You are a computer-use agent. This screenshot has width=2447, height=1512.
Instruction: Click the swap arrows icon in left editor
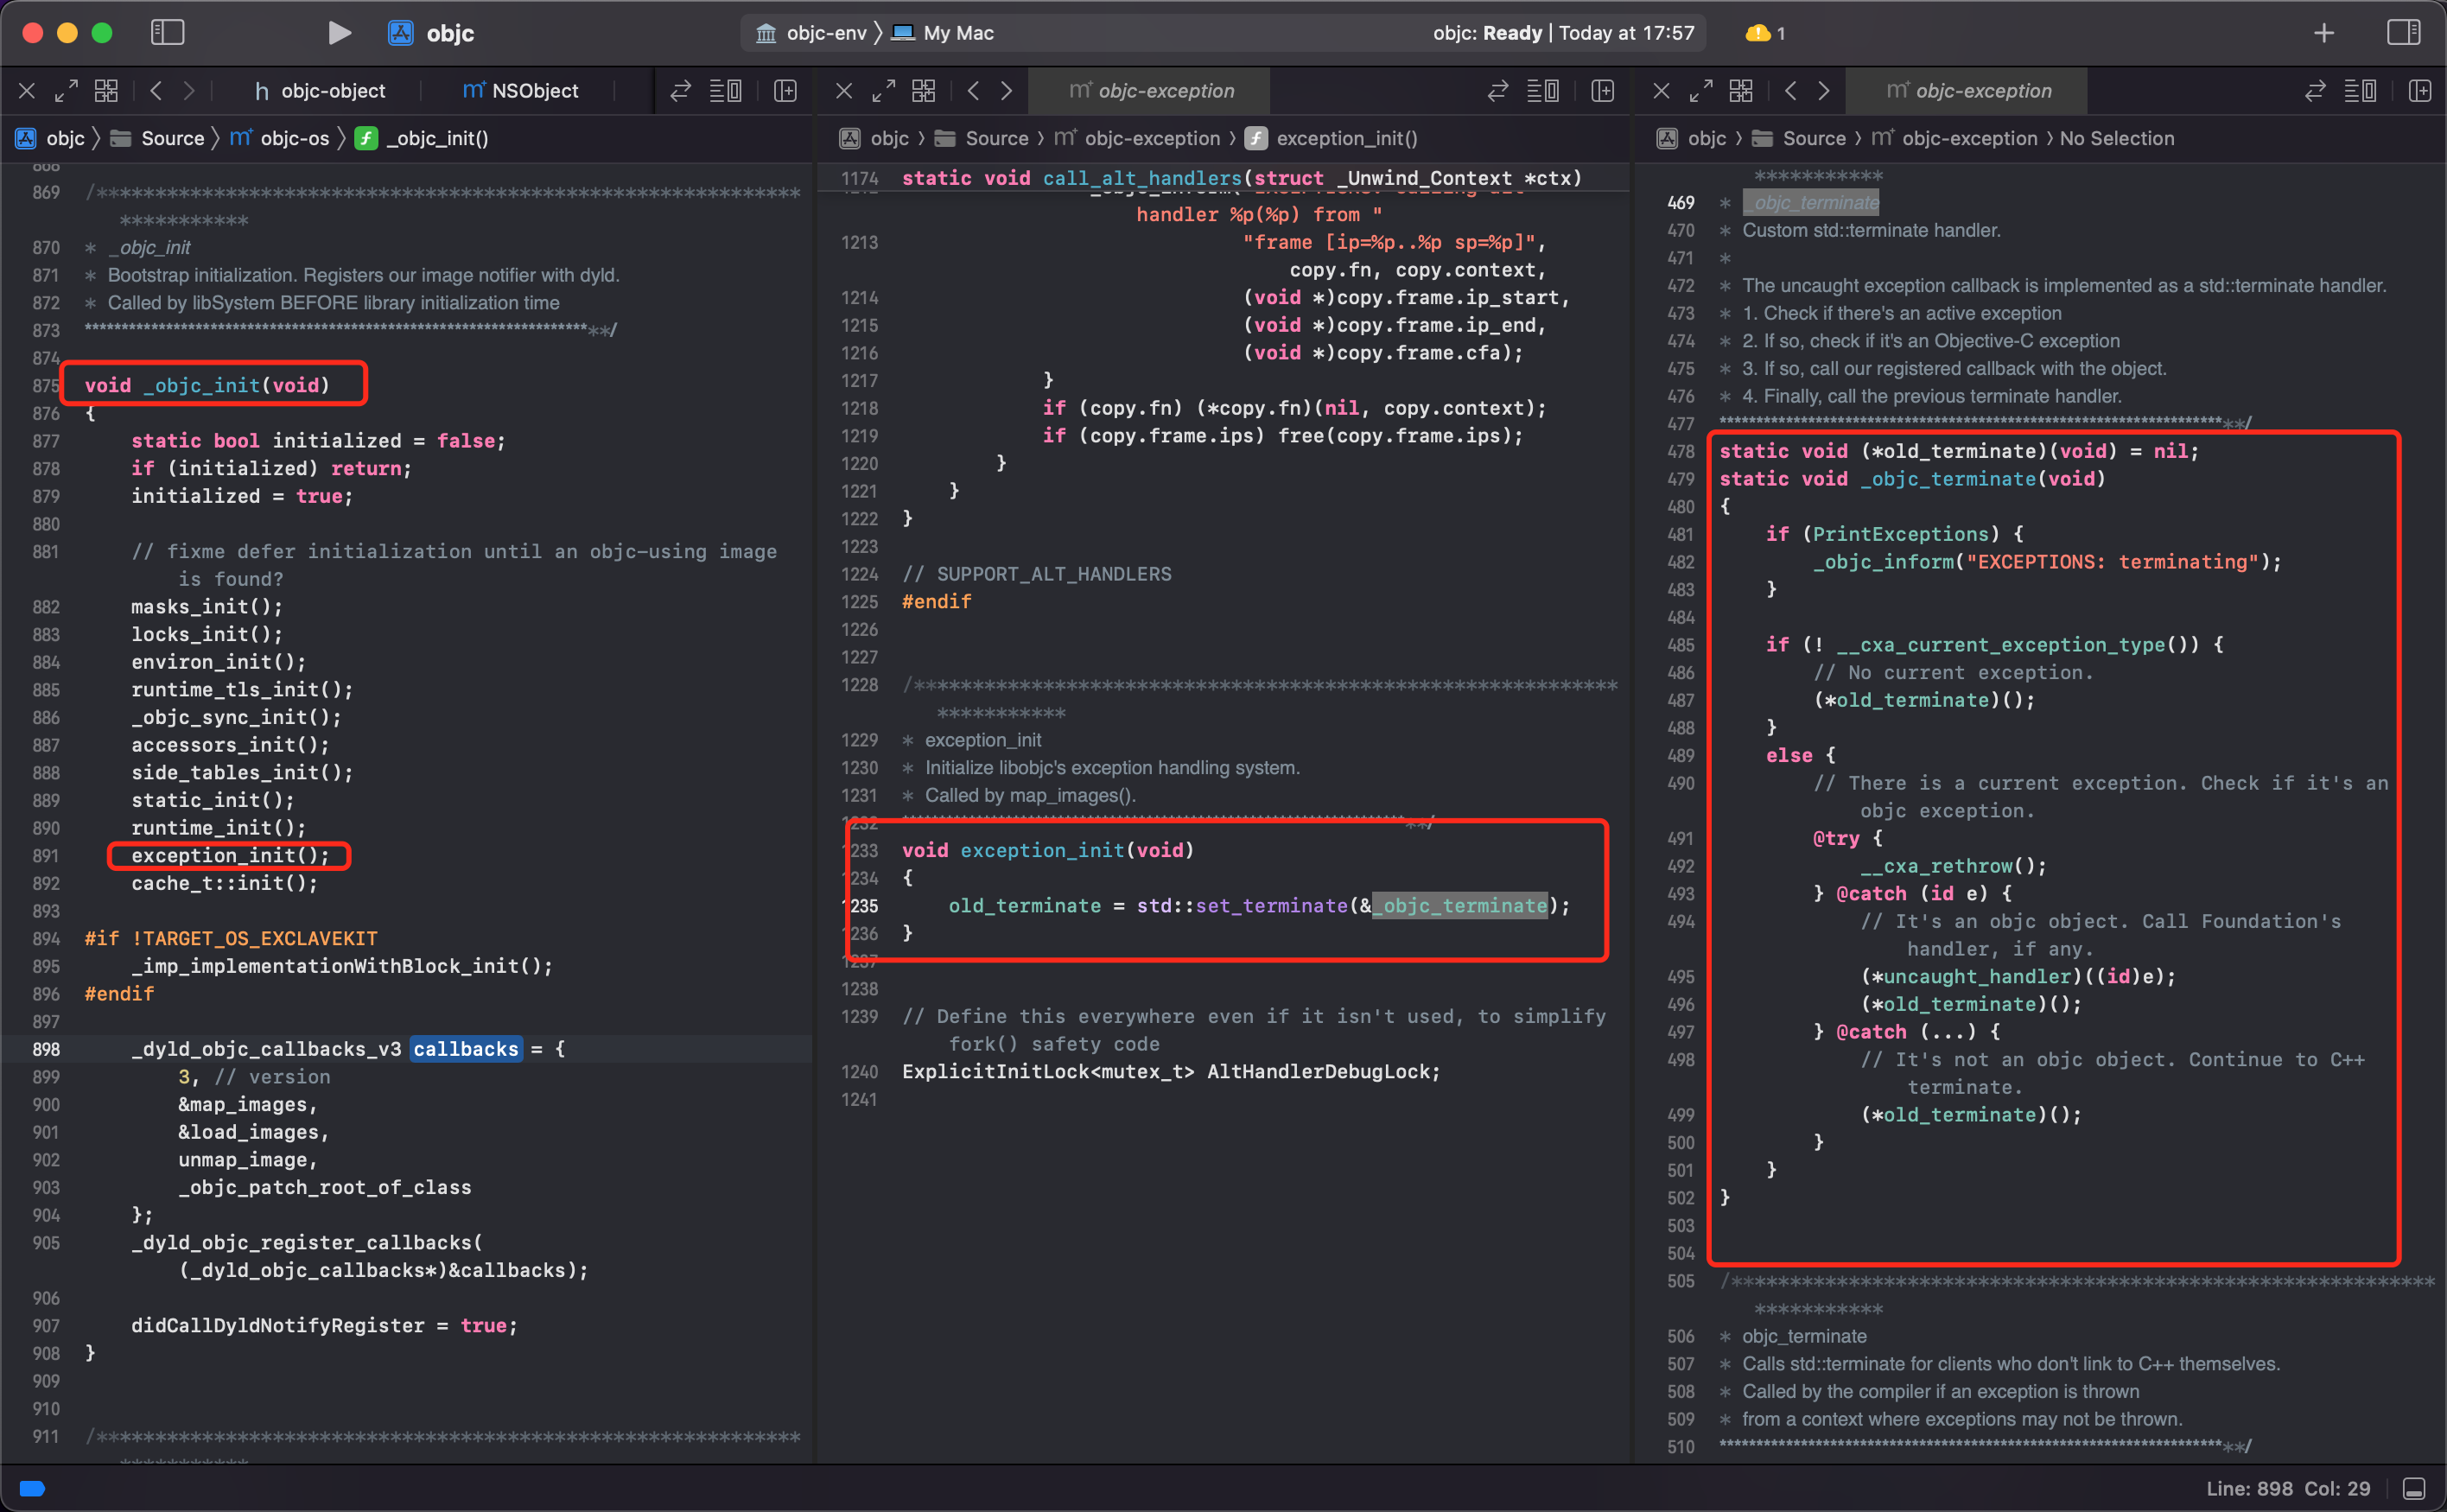point(680,91)
